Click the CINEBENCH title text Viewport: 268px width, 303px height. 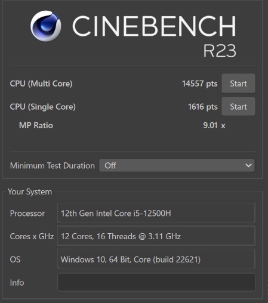(x=154, y=26)
